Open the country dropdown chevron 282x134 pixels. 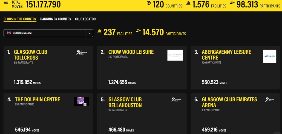pos(89,33)
